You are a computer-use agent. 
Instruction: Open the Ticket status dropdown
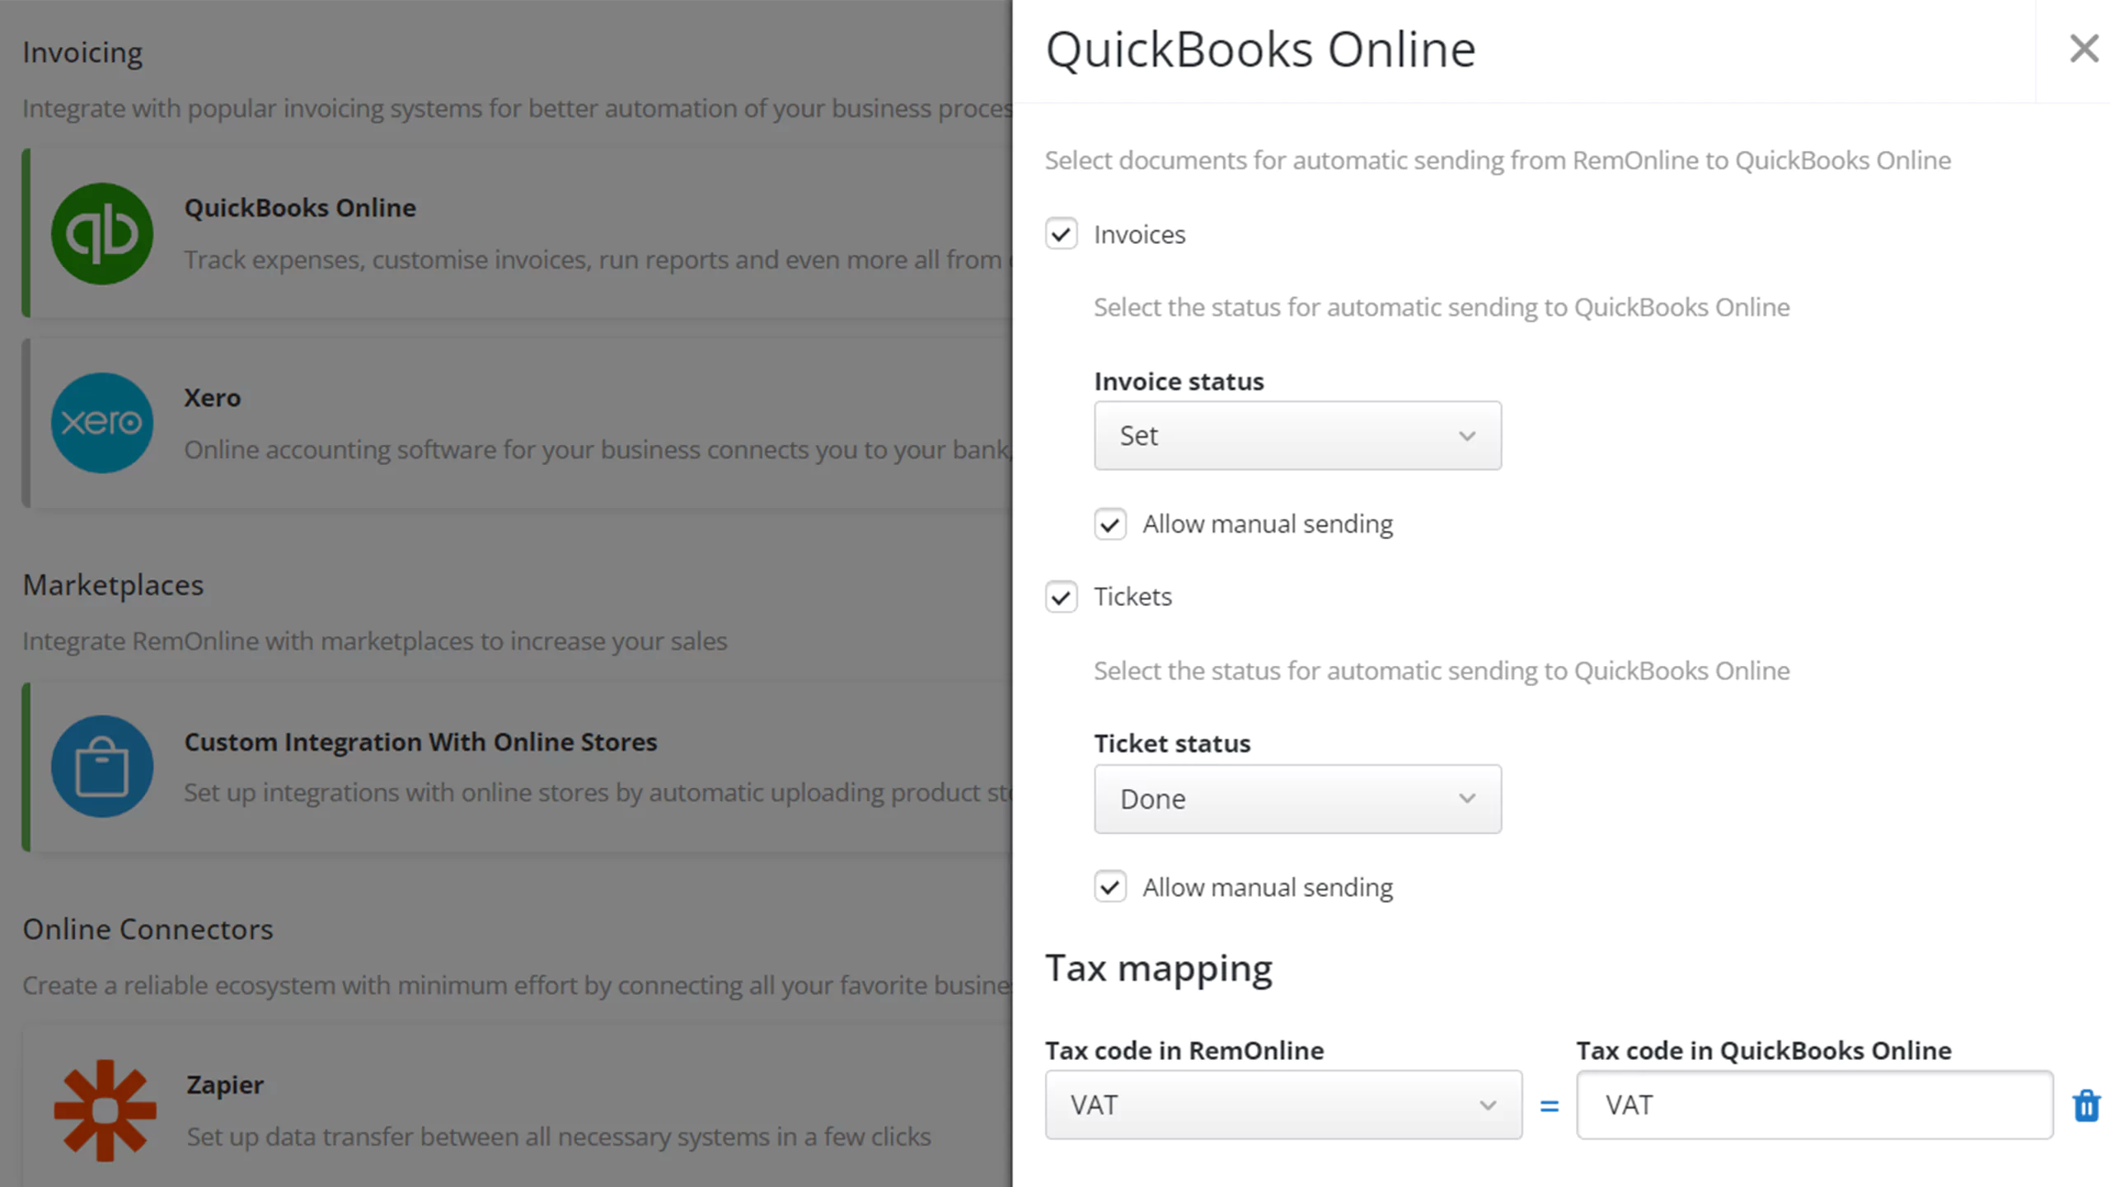tap(1297, 799)
